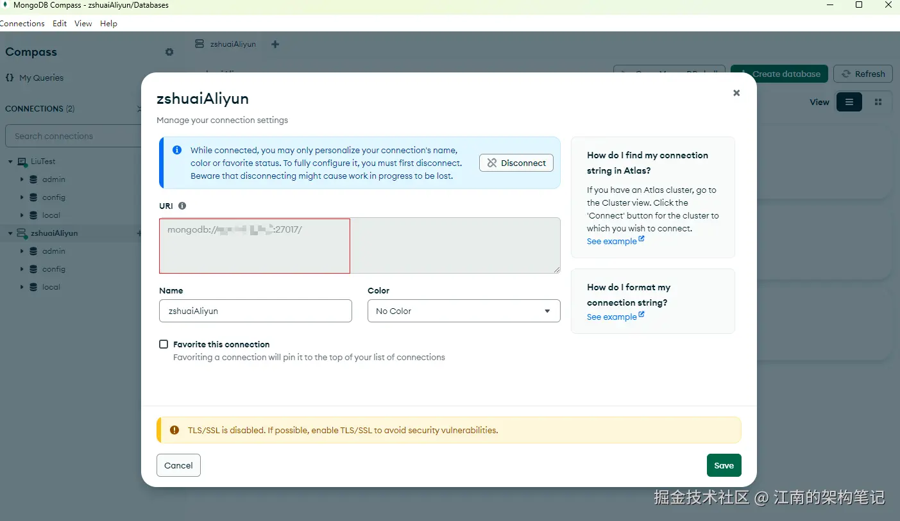Click the info icon in blue banner
900x521 pixels.
click(177, 150)
